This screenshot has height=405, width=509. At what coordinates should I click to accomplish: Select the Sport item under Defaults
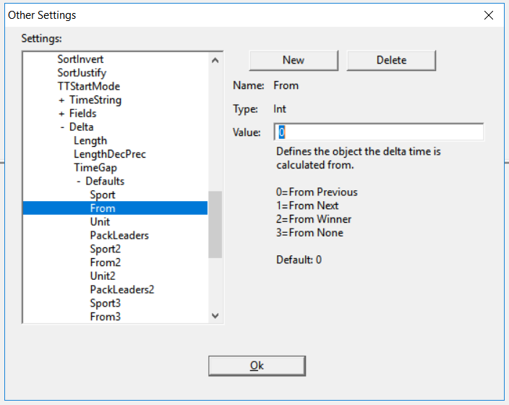pos(103,195)
